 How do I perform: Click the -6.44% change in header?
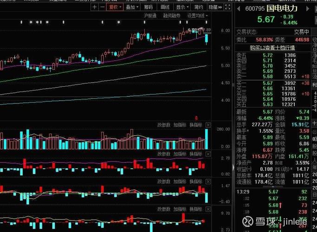289,23
